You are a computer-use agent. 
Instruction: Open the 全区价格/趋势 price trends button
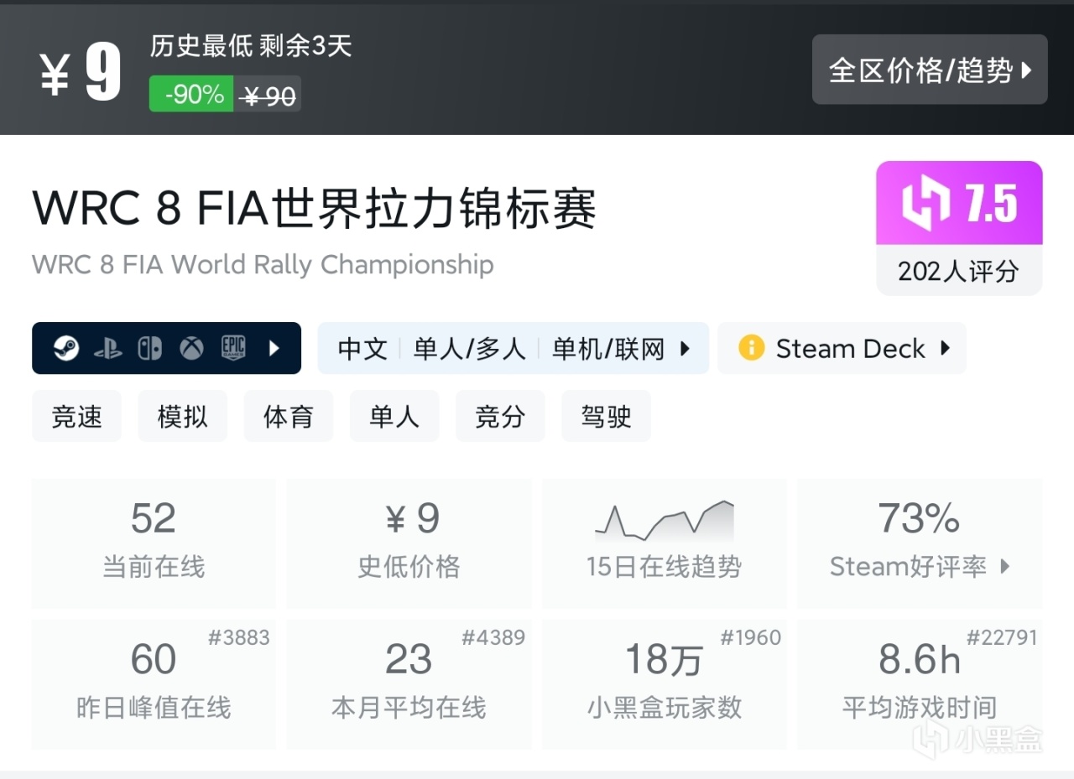929,70
